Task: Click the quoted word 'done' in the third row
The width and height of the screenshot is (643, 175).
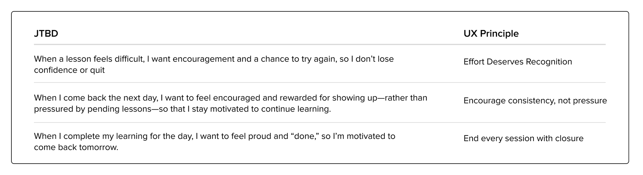Action: [304, 136]
